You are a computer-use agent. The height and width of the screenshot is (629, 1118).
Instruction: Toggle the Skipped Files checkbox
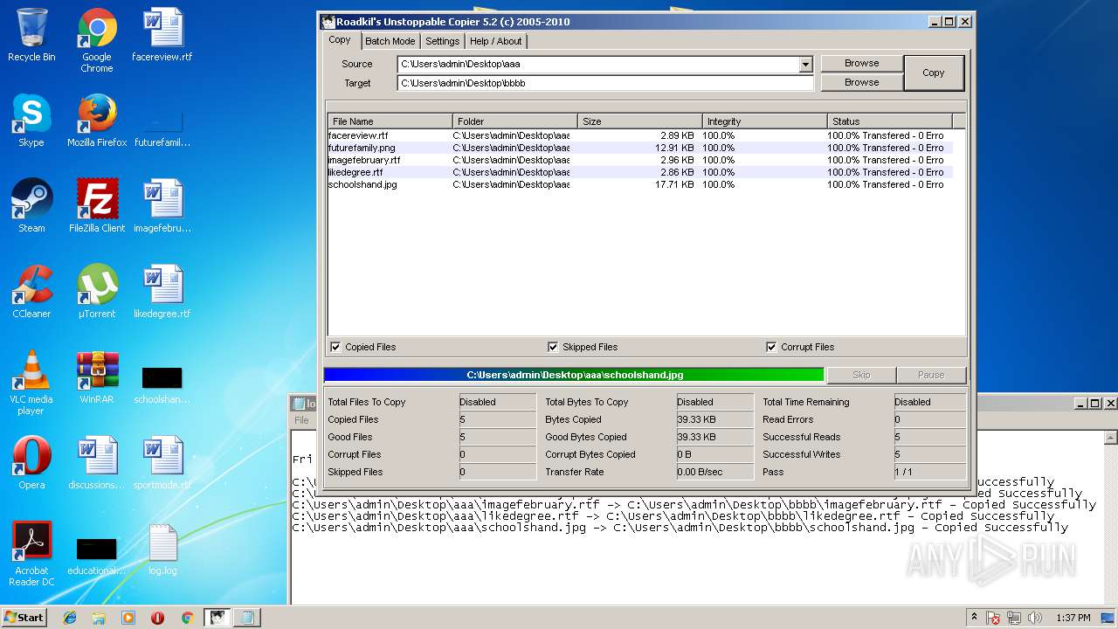coord(553,347)
